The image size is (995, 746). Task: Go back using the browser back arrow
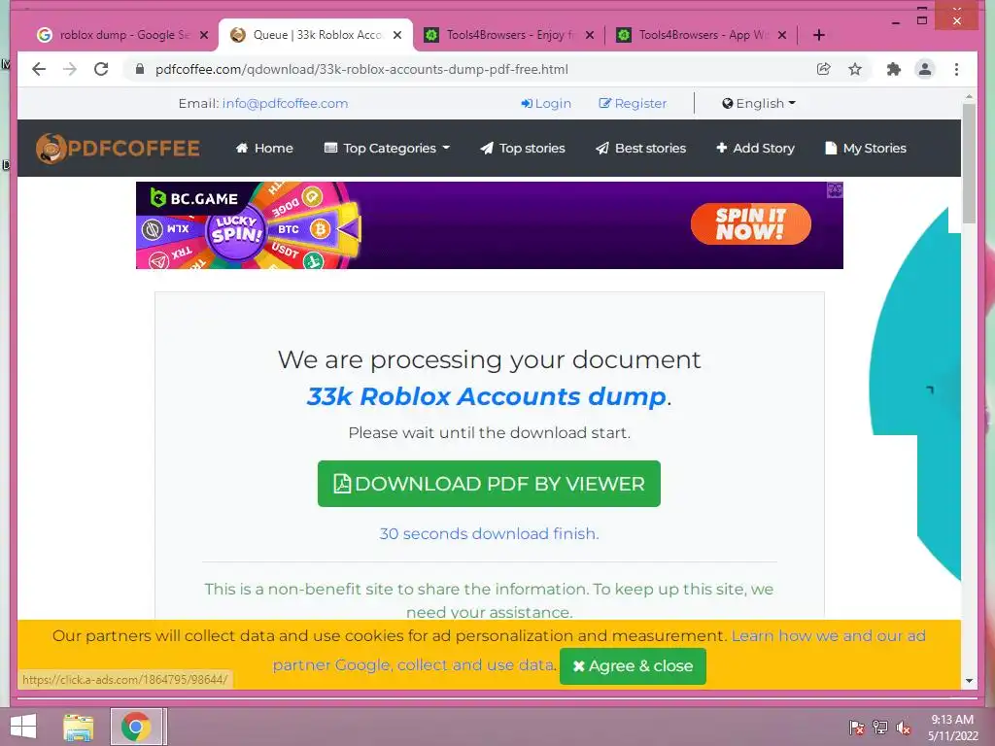pyautogui.click(x=39, y=69)
